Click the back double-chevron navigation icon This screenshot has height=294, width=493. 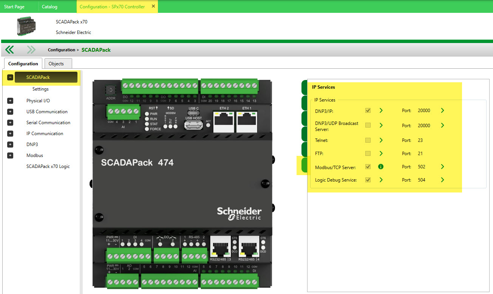coord(9,50)
